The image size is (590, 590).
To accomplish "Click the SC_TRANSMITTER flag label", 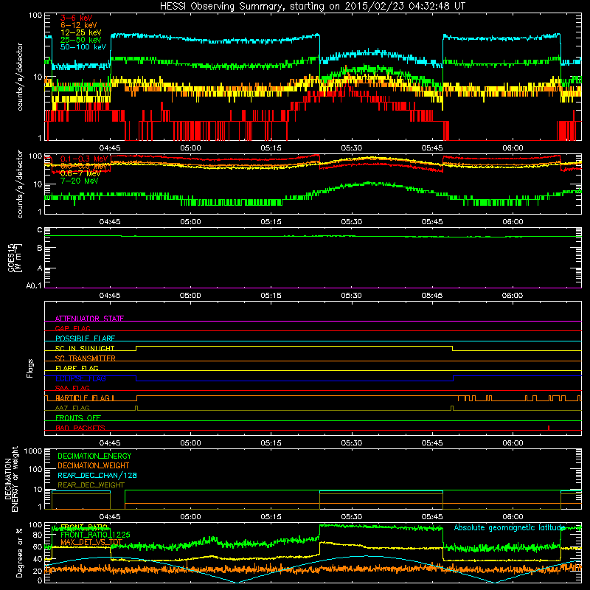I will 85,358.
